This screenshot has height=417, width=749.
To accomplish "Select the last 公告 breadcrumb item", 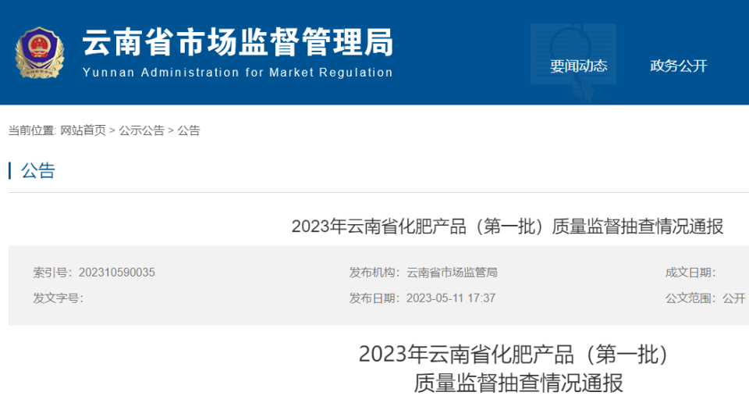I will click(189, 130).
